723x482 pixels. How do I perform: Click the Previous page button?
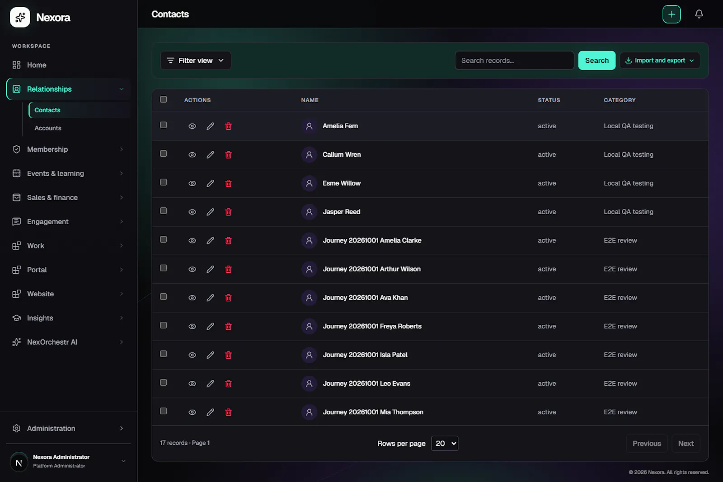pyautogui.click(x=647, y=444)
